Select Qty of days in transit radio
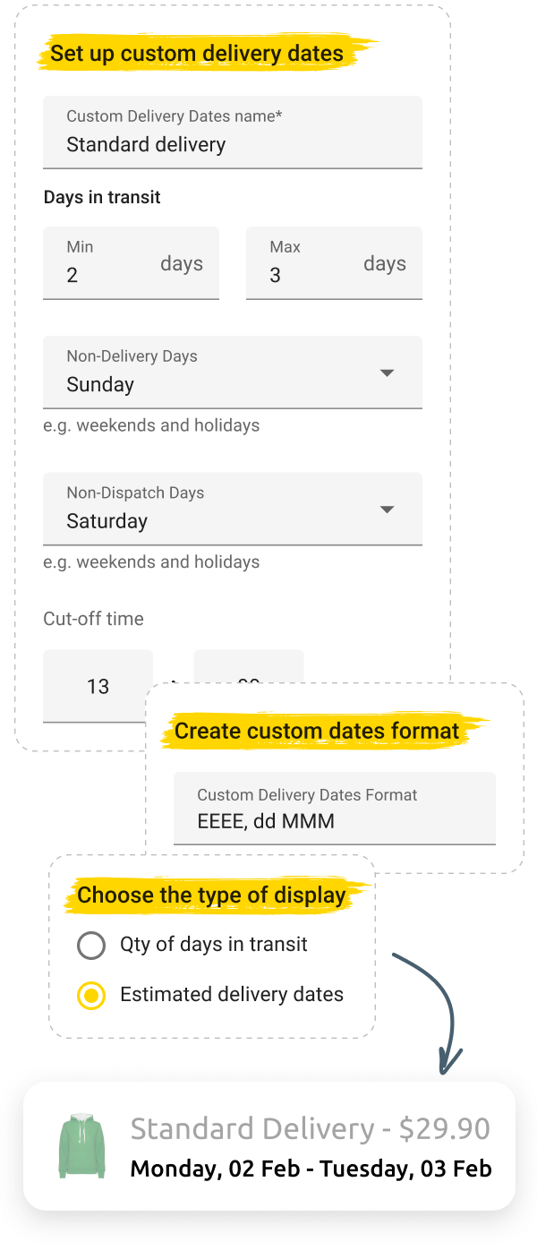537x1259 pixels. [91, 945]
